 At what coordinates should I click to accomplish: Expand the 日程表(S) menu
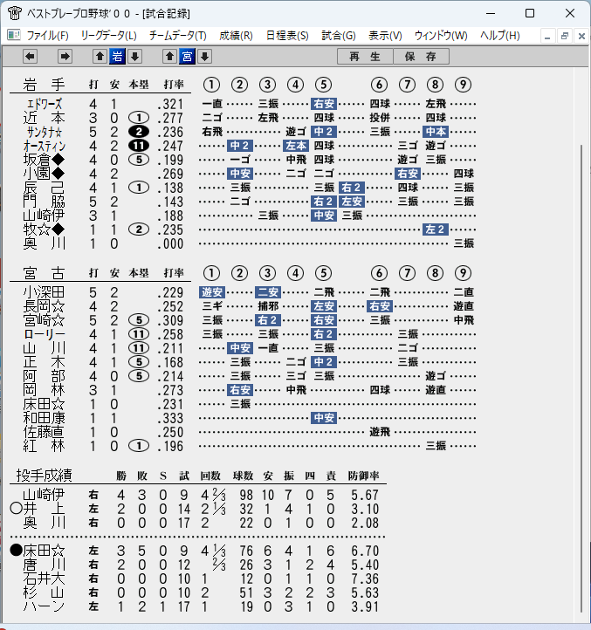287,36
